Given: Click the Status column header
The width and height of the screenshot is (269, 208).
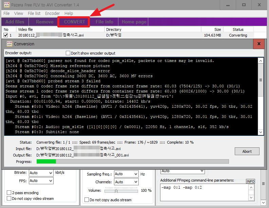Looking at the screenshot, I should click(x=238, y=29).
